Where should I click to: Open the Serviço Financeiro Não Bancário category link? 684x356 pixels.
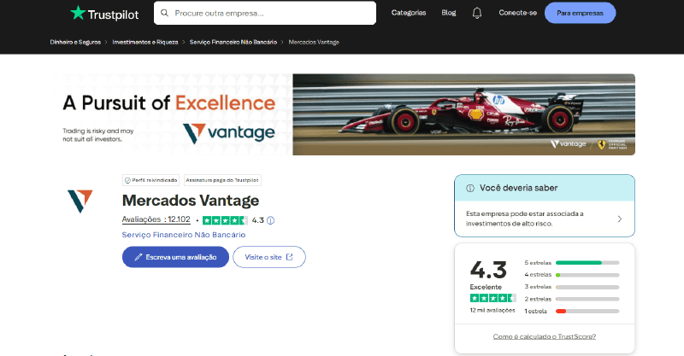pyautogui.click(x=184, y=235)
